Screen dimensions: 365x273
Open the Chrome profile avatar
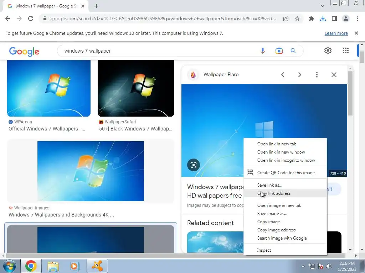(346, 18)
